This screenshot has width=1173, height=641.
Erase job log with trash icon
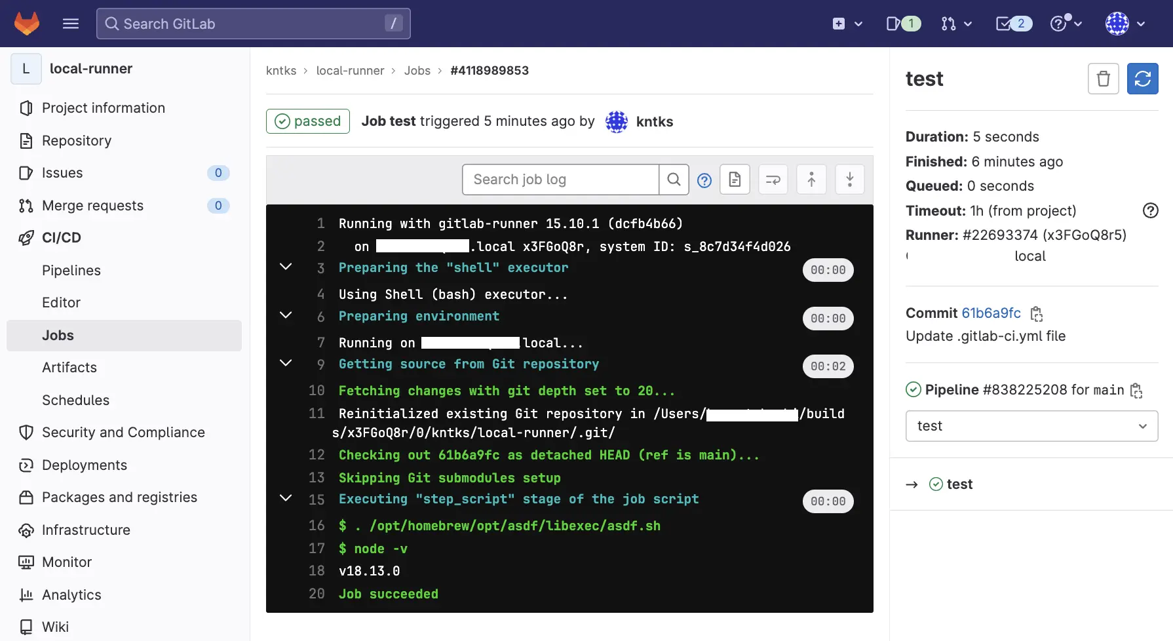click(1103, 79)
